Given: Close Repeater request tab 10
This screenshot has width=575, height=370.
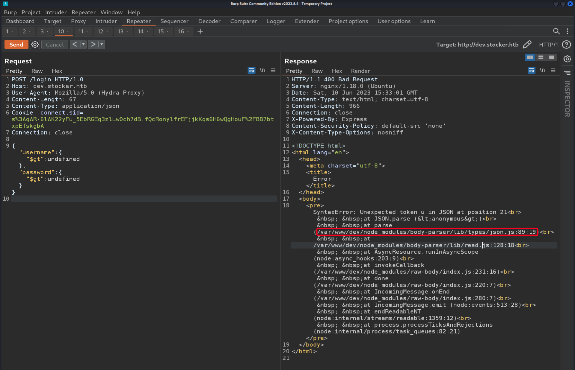Looking at the screenshot, I should pos(68,31).
